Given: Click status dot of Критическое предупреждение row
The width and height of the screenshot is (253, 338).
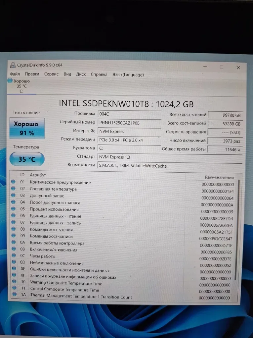Looking at the screenshot, I should click(x=13, y=182).
